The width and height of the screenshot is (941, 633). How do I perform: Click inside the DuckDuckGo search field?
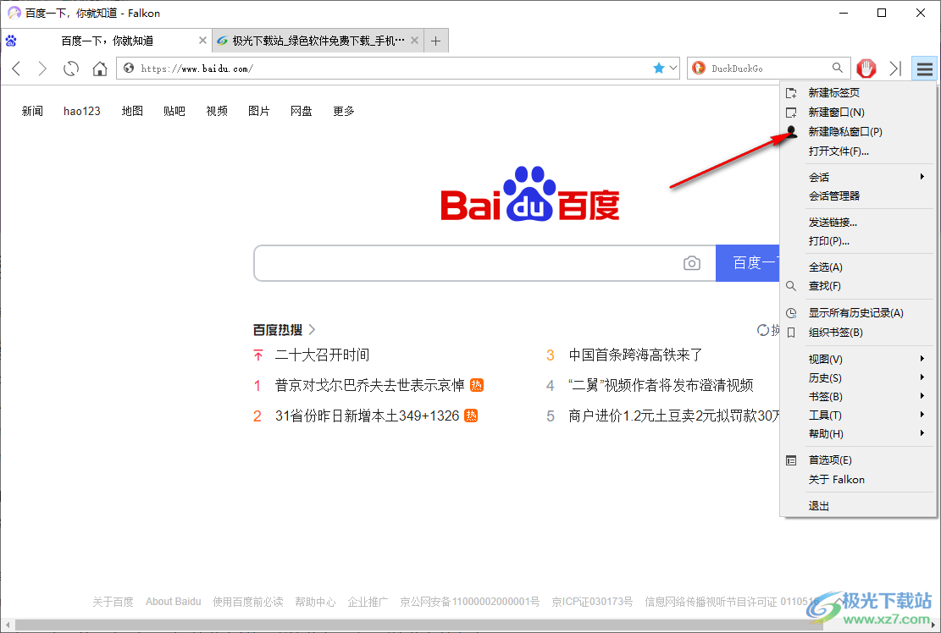(768, 69)
